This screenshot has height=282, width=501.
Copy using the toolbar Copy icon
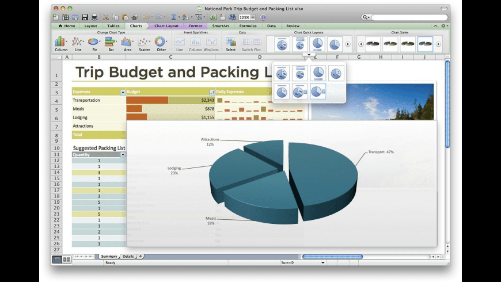click(115, 17)
